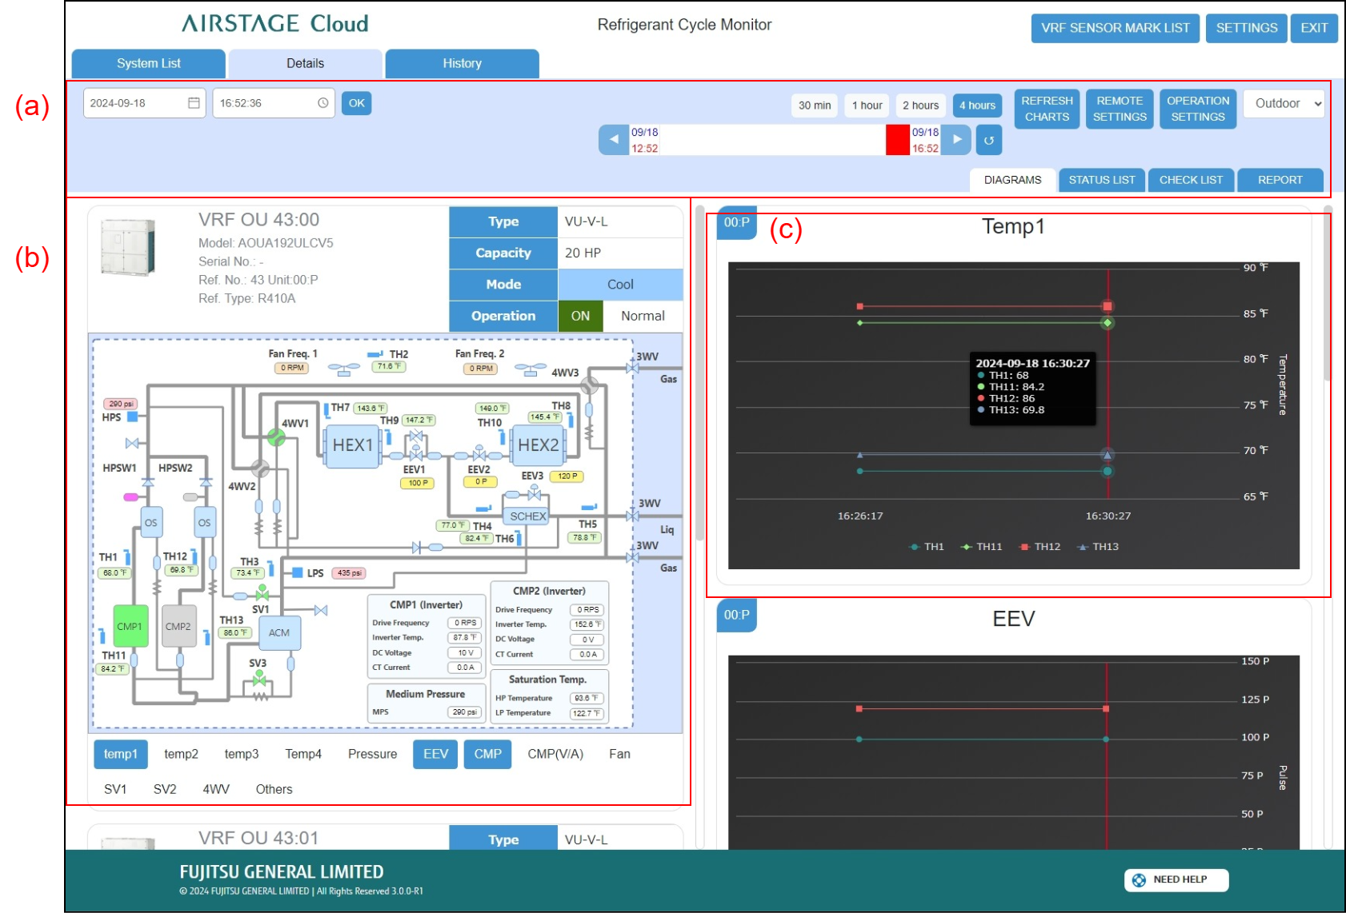Screen dimensions: 1346x913
Task: Click the CMP1 compressor icon in diagram
Action: coord(130,626)
